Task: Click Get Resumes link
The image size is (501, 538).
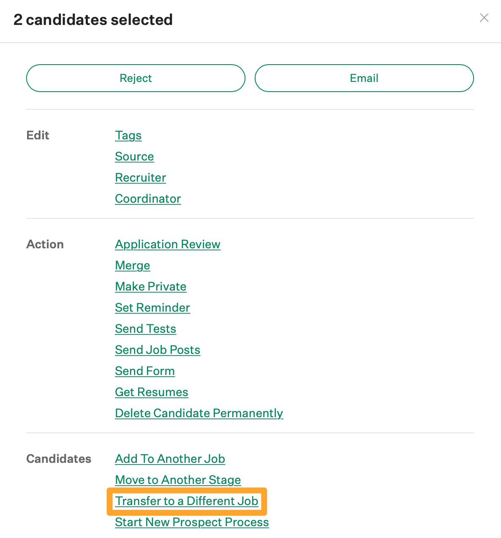Action: 152,392
